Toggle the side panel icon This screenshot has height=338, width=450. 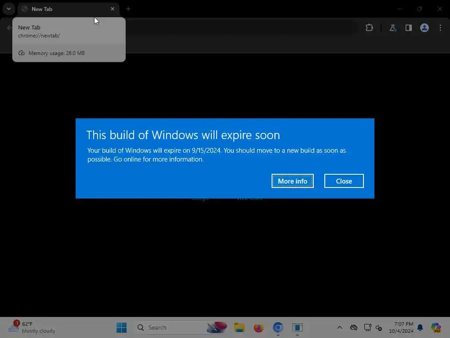(408, 28)
